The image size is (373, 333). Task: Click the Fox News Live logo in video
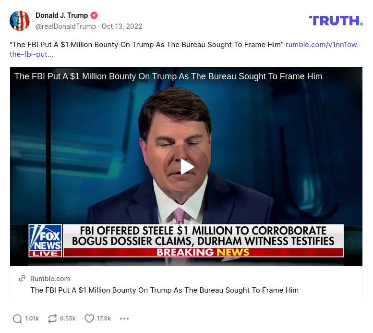pyautogui.click(x=45, y=241)
